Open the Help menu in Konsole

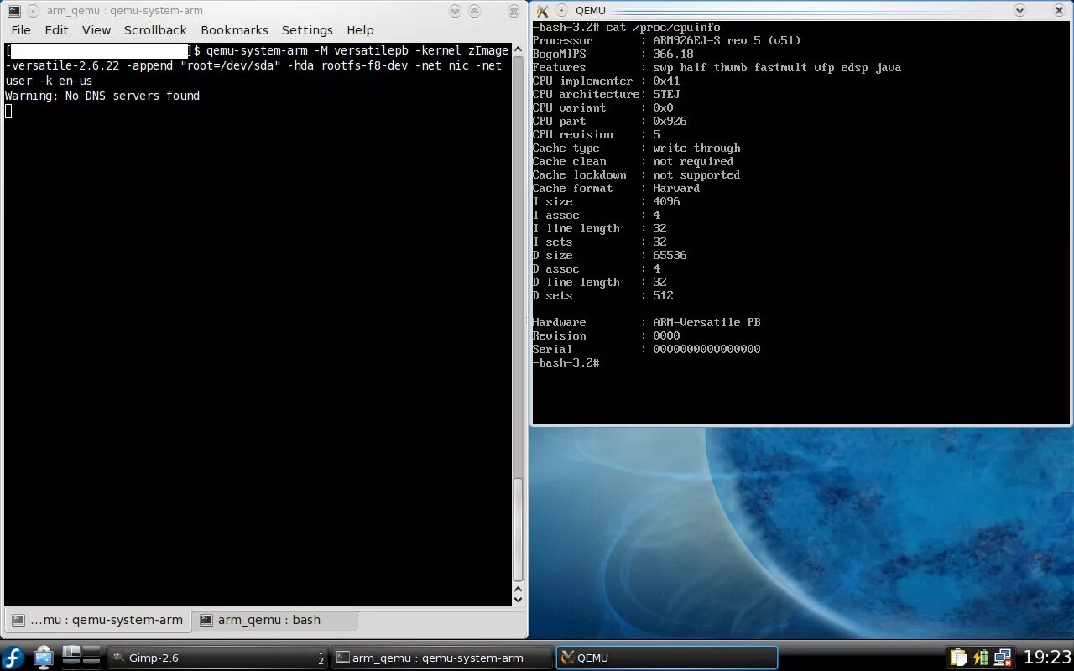[x=360, y=30]
